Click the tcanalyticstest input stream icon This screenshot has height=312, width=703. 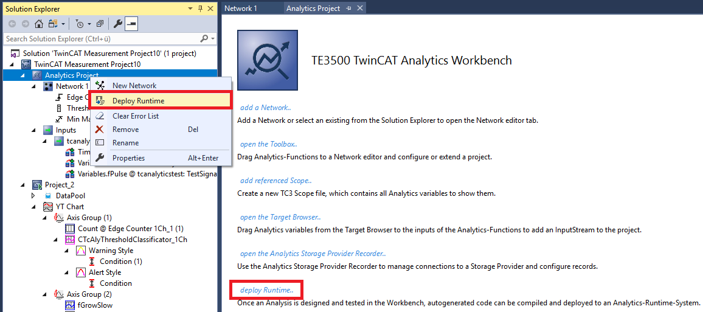(59, 141)
